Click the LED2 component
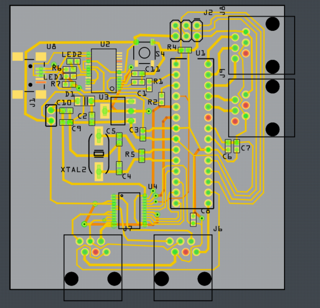This screenshot has height=308, width=320. [x=73, y=62]
